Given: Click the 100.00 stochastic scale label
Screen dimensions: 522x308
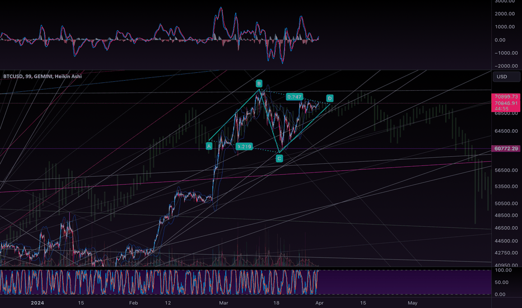Looking at the screenshot, I should pyautogui.click(x=504, y=270).
